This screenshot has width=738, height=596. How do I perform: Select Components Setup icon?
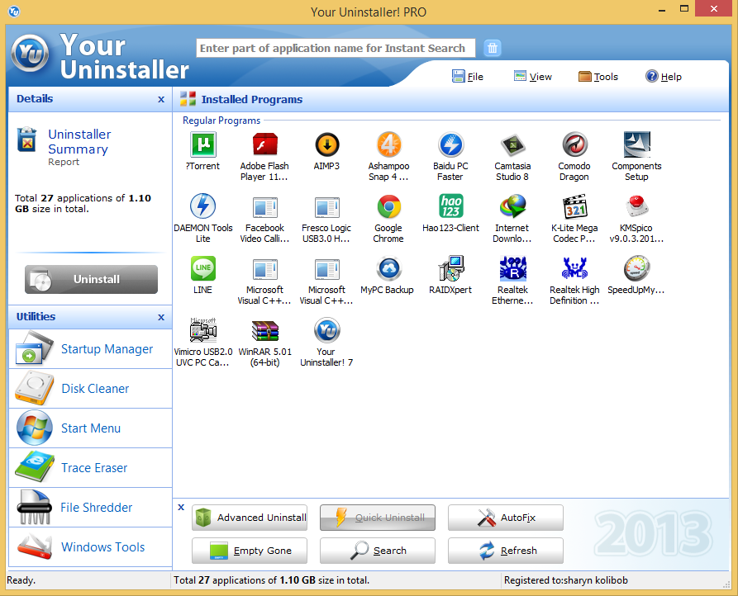pos(637,144)
